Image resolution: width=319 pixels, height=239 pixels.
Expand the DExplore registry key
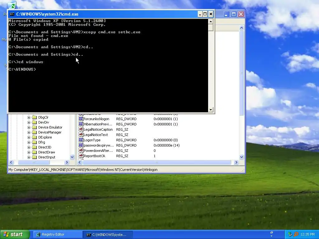[x=29, y=137]
